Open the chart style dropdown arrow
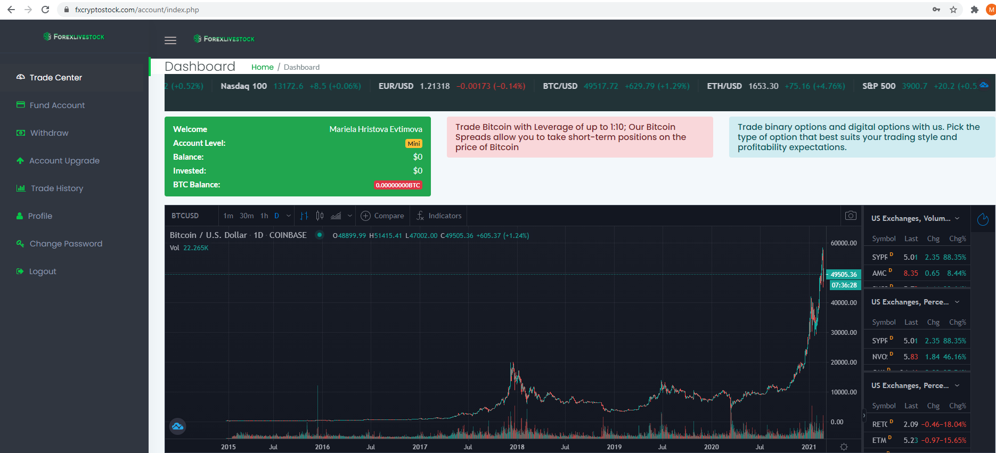Viewport: 996px width, 453px height. click(x=350, y=216)
